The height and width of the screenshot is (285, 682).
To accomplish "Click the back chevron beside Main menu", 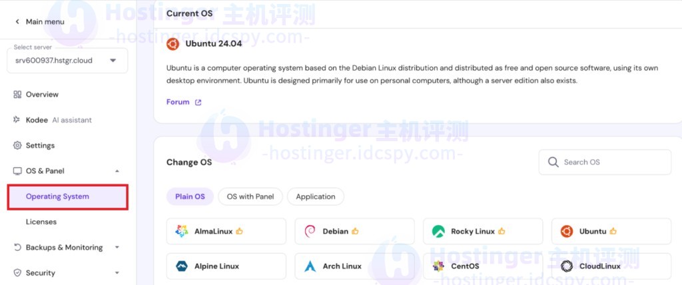I will coord(17,22).
